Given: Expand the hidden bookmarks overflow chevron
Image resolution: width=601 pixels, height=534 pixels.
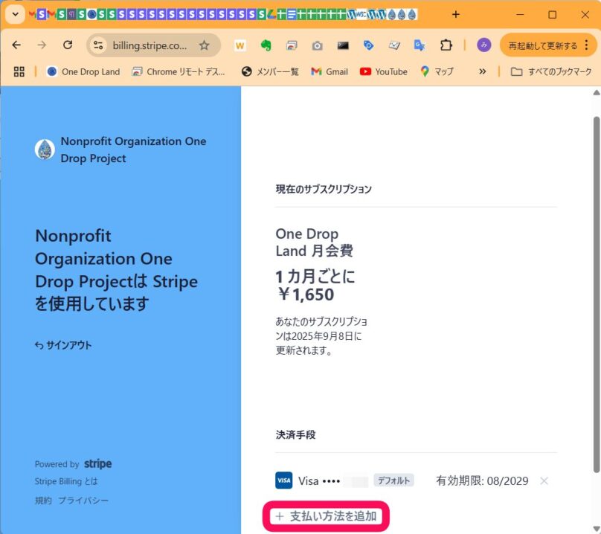Looking at the screenshot, I should click(x=483, y=71).
